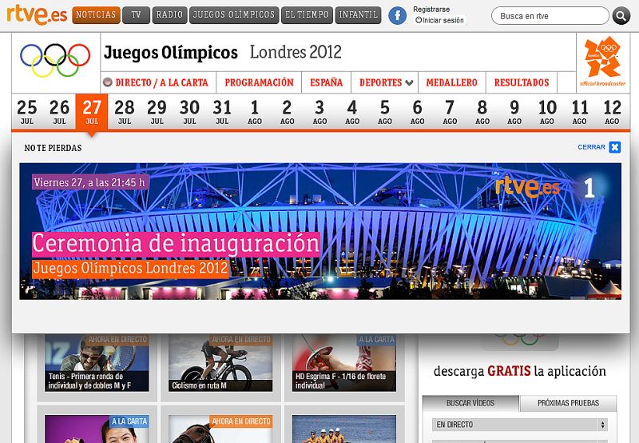The width and height of the screenshot is (639, 443).
Task: Close the No Te Pierdas banner
Action: click(614, 147)
